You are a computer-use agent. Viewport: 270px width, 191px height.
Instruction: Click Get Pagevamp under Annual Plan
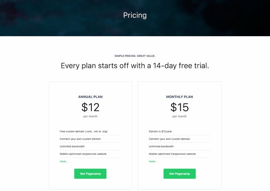tap(90, 174)
